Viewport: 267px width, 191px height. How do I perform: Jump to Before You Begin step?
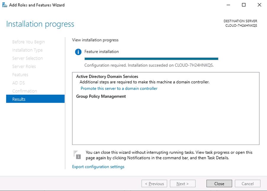click(x=28, y=42)
